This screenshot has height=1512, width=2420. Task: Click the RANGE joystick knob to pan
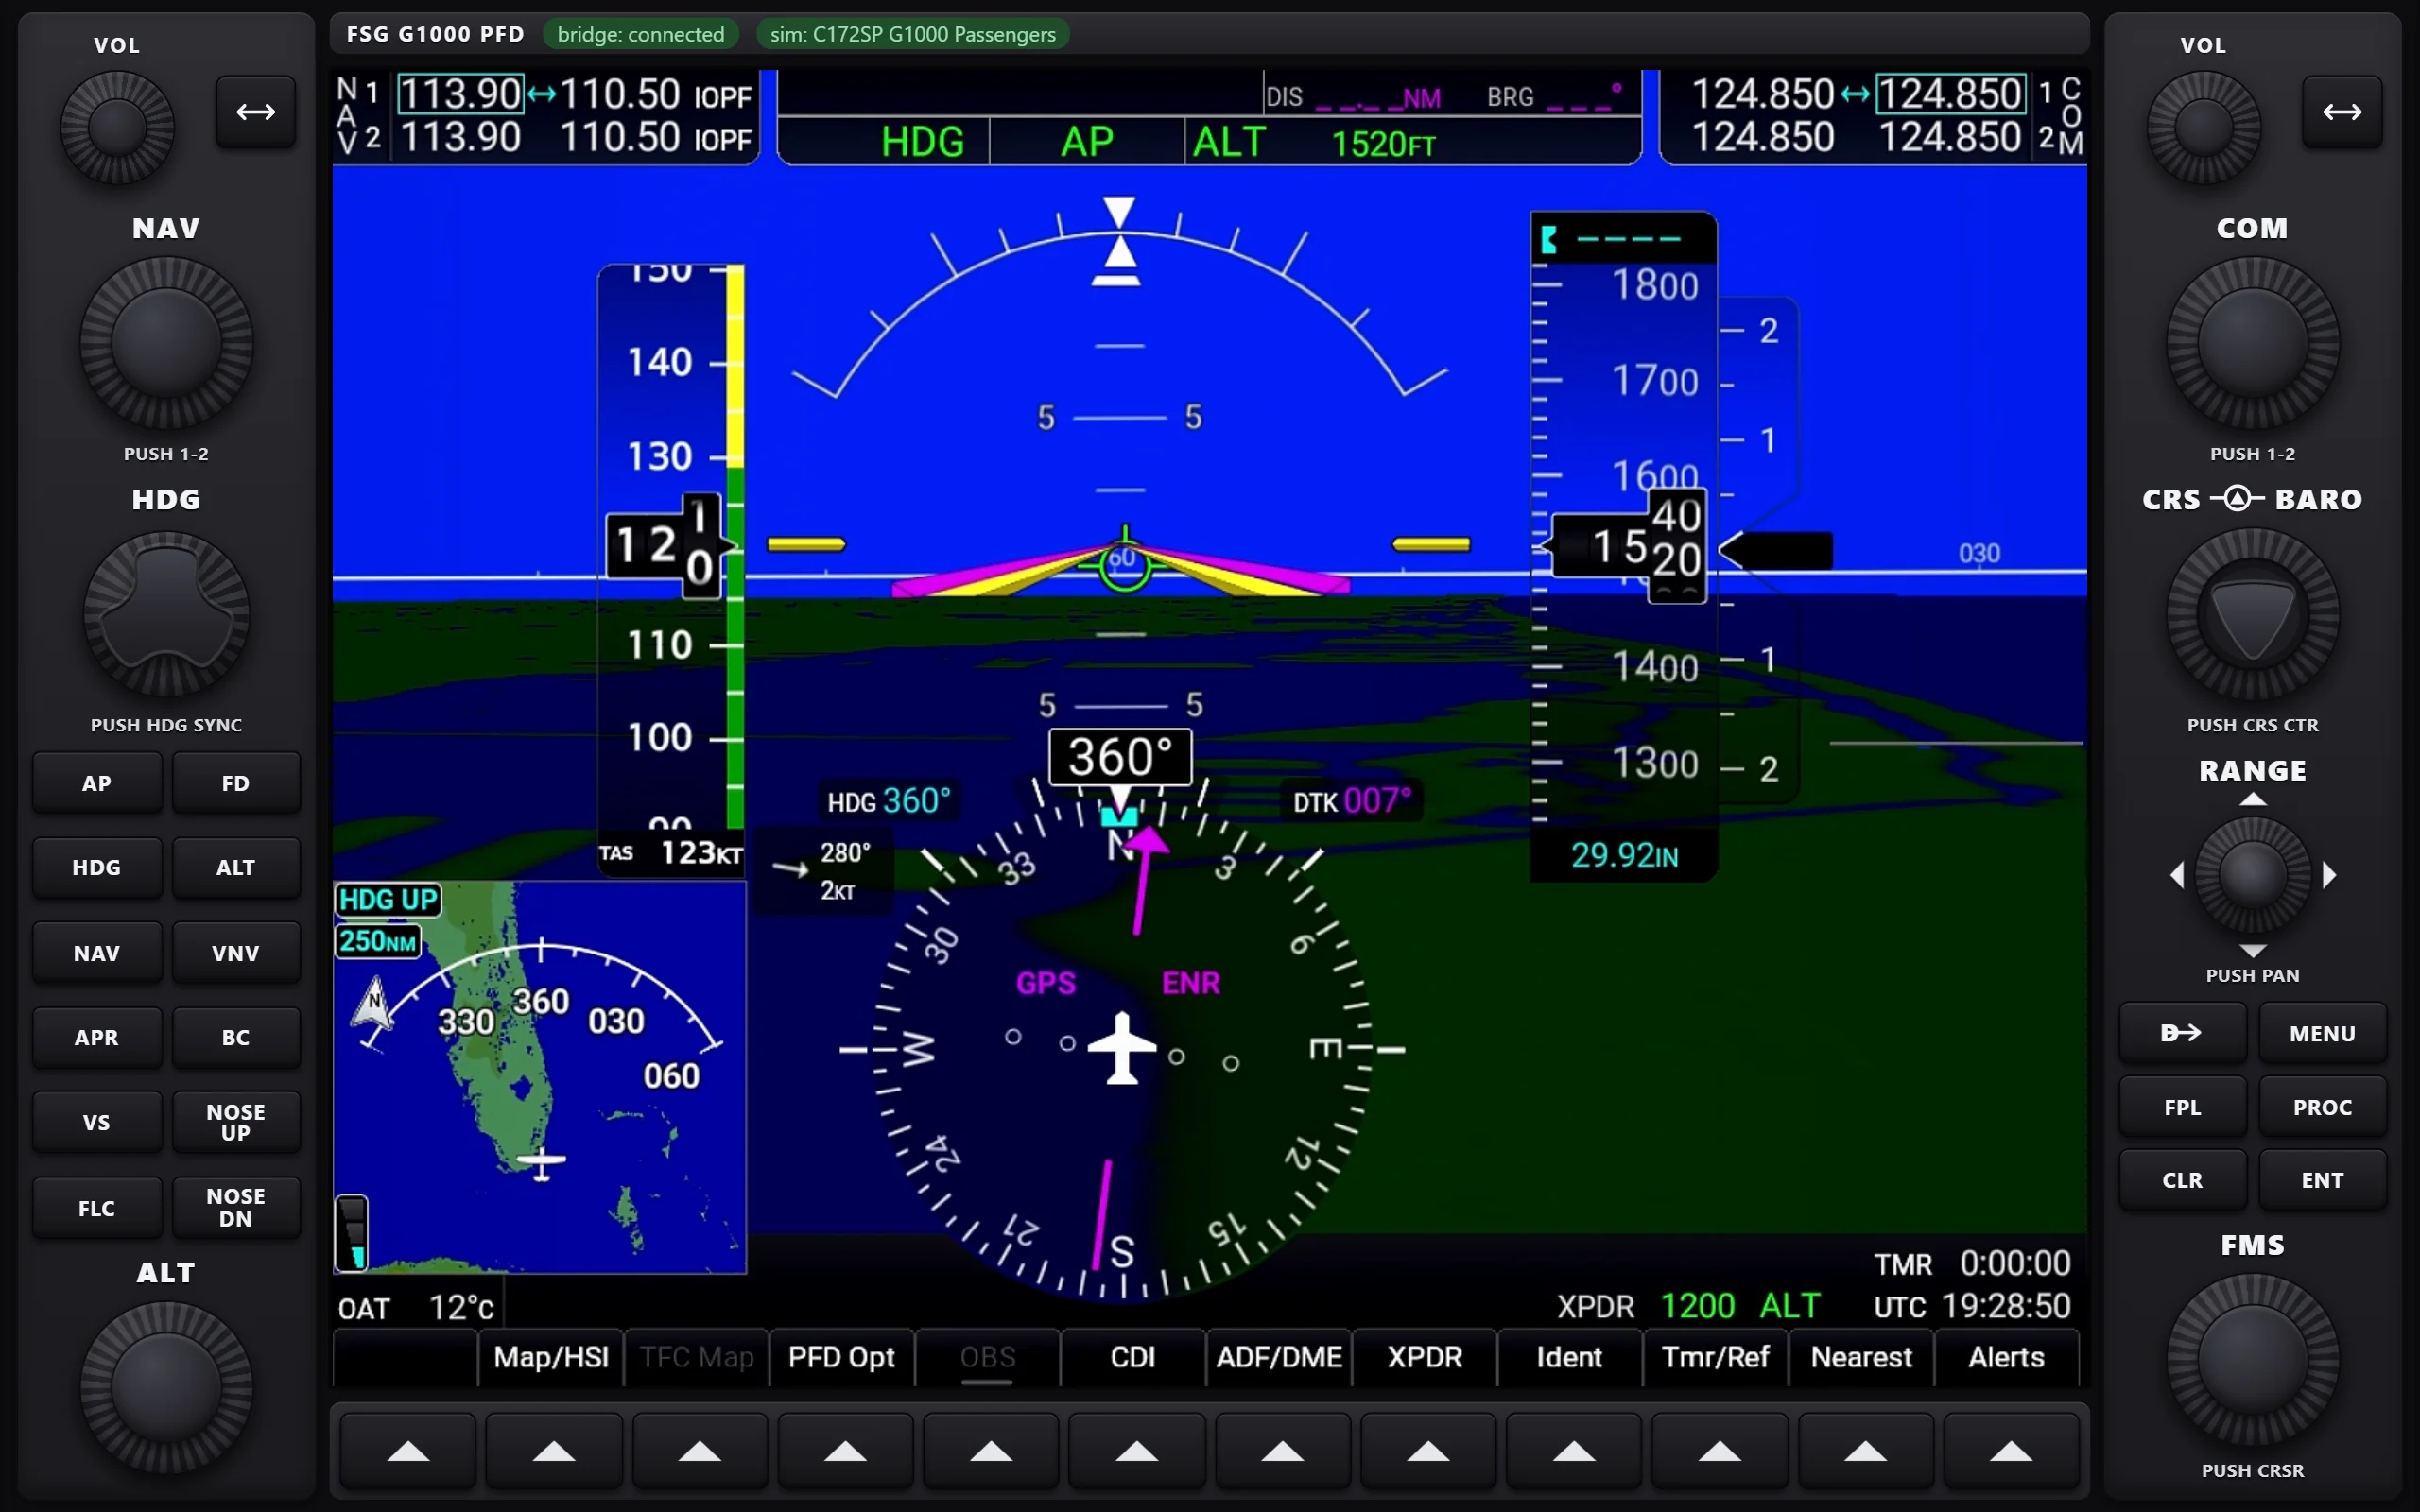2252,875
